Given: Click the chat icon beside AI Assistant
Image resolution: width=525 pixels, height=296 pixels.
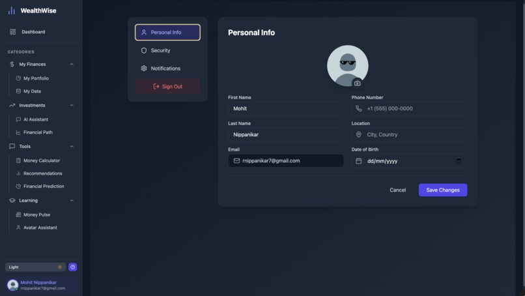Looking at the screenshot, I should [x=18, y=119].
